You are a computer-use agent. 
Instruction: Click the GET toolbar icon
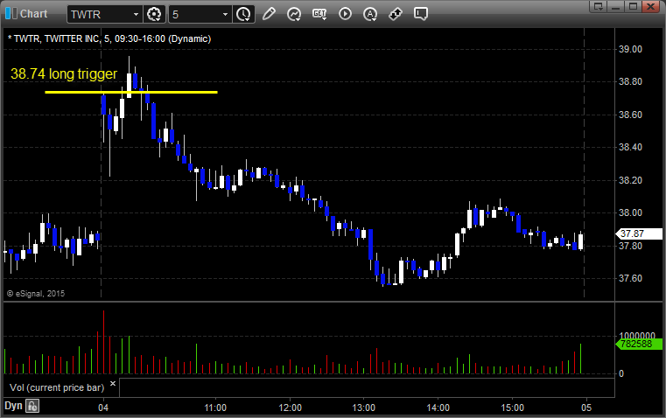coord(319,14)
